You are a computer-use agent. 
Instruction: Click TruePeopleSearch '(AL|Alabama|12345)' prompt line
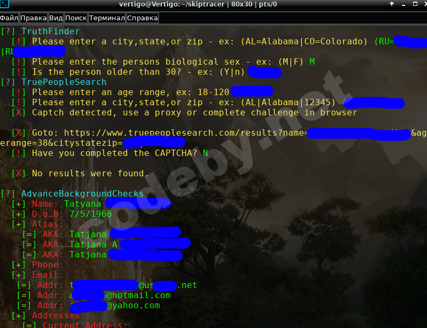click(208, 103)
